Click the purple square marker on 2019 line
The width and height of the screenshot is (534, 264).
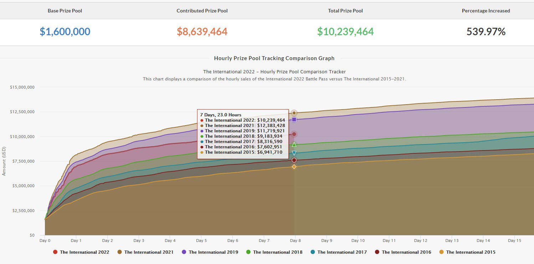tap(294, 120)
